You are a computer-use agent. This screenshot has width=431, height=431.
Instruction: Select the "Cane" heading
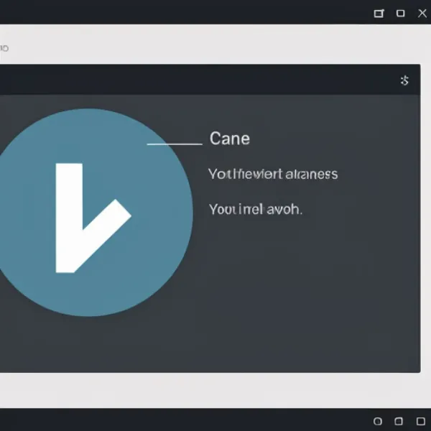click(230, 139)
